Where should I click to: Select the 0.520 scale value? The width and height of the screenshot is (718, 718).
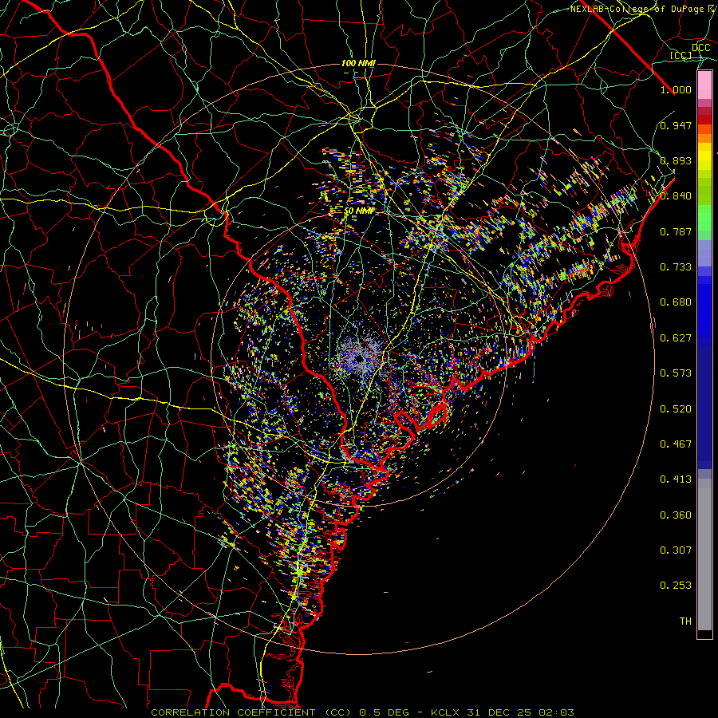click(676, 409)
